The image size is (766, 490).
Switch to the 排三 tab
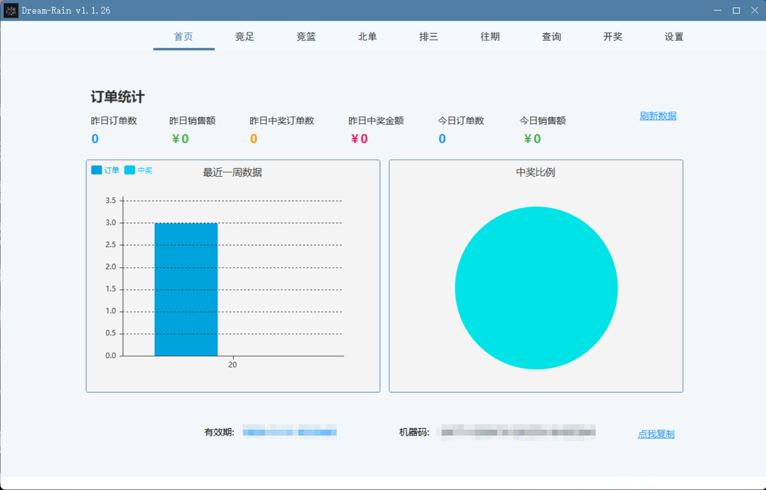428,36
